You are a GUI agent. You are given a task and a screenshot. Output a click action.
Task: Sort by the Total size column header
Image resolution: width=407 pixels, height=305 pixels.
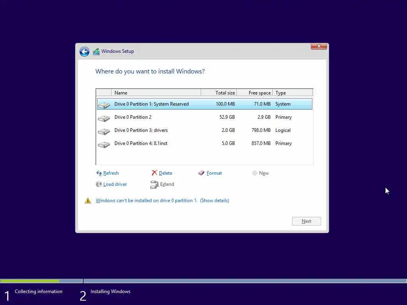point(219,93)
